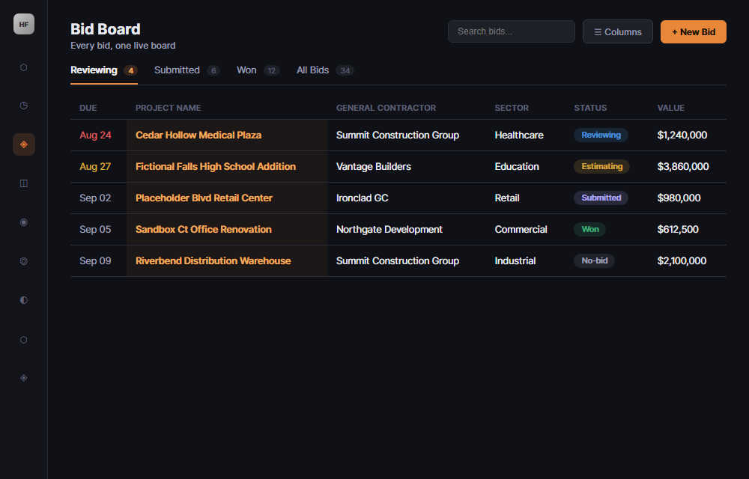Click the $980,000 value
The width and height of the screenshot is (749, 479).
(679, 198)
